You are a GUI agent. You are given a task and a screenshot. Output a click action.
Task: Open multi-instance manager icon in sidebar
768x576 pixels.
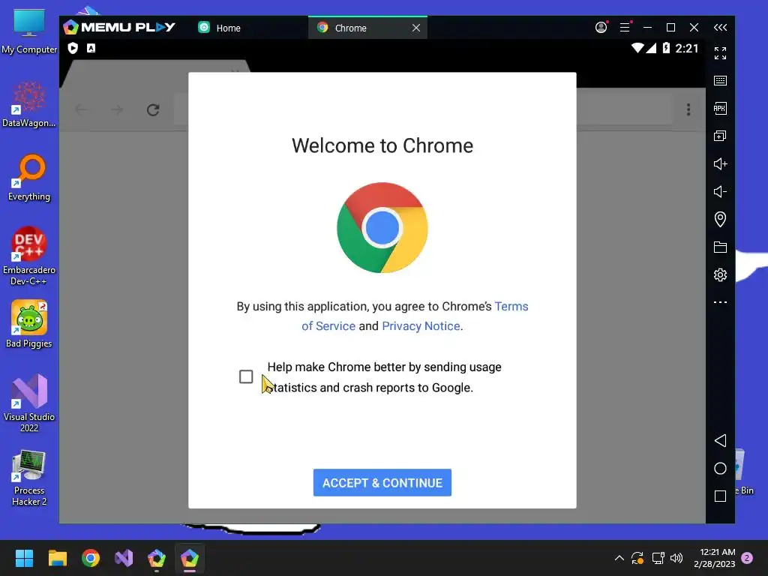(x=720, y=136)
